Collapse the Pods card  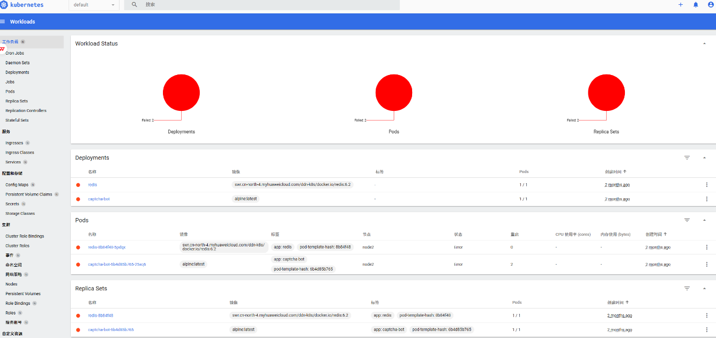coord(704,220)
